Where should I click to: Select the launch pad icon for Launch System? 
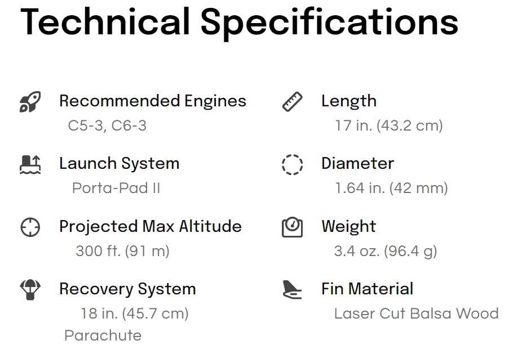(30, 164)
